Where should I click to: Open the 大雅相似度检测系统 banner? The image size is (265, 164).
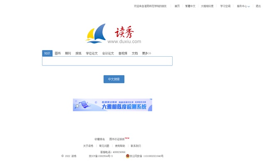pyautogui.click(x=113, y=105)
